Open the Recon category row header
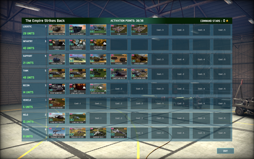The height and width of the screenshot is (159, 254). tap(34, 89)
